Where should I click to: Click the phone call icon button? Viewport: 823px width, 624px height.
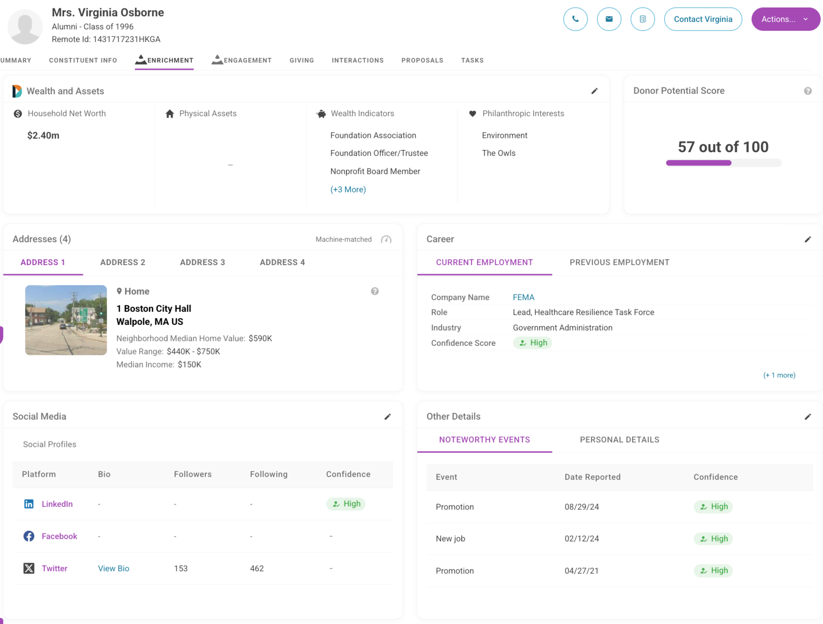click(x=575, y=19)
